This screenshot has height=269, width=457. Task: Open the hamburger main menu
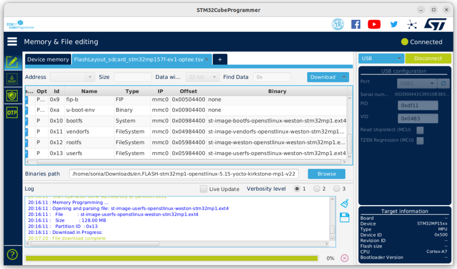(12, 41)
